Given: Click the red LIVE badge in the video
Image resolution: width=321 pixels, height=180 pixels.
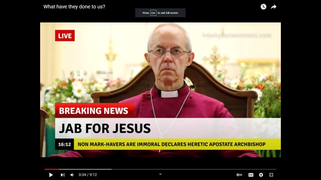Looking at the screenshot, I should coord(65,36).
